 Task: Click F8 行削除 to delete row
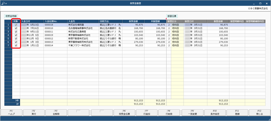tap(169, 113)
